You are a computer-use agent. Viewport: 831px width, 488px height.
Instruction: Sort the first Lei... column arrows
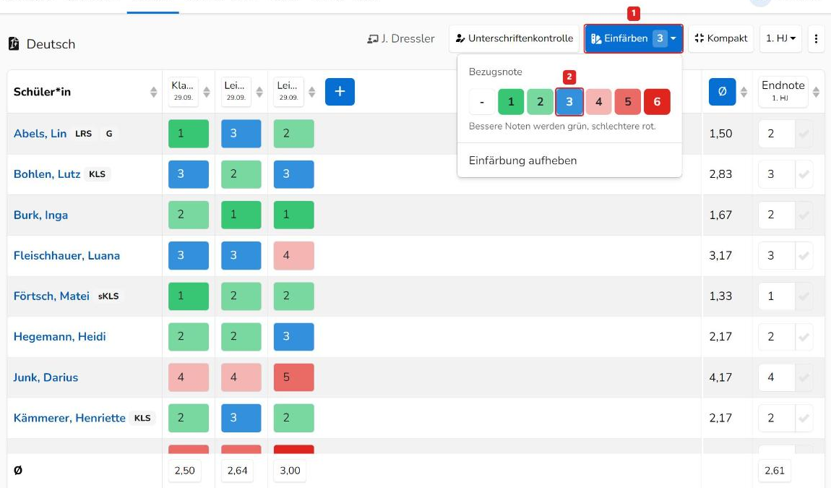pos(259,92)
